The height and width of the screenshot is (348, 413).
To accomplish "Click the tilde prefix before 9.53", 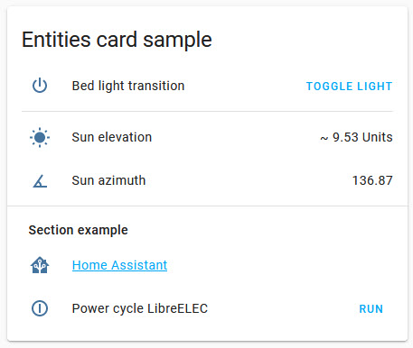I will [324, 138].
